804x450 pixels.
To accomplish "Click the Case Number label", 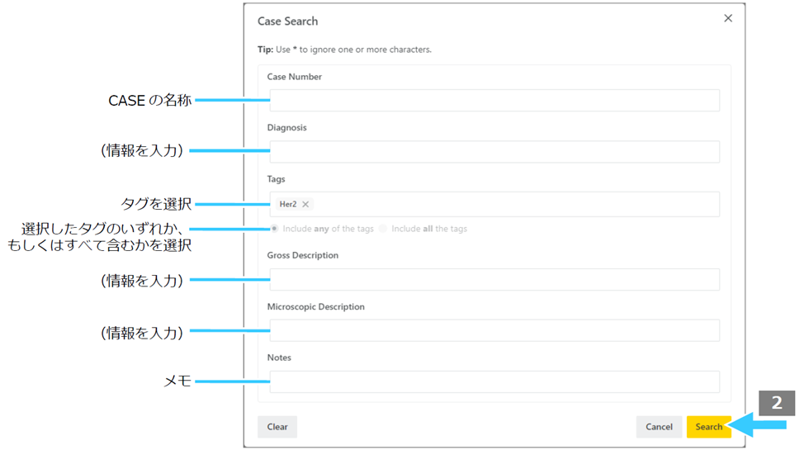I will pos(295,77).
